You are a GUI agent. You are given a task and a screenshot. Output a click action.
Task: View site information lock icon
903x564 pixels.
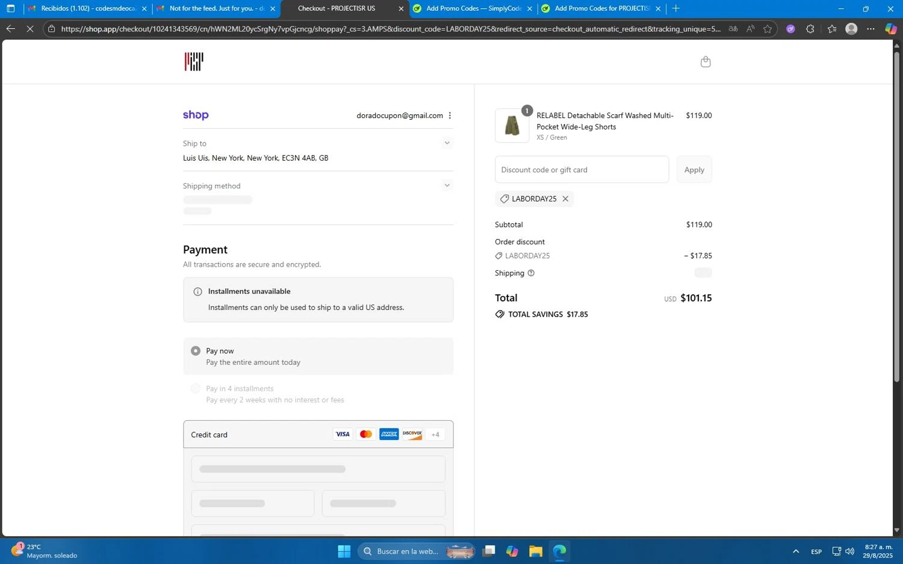[x=52, y=28]
